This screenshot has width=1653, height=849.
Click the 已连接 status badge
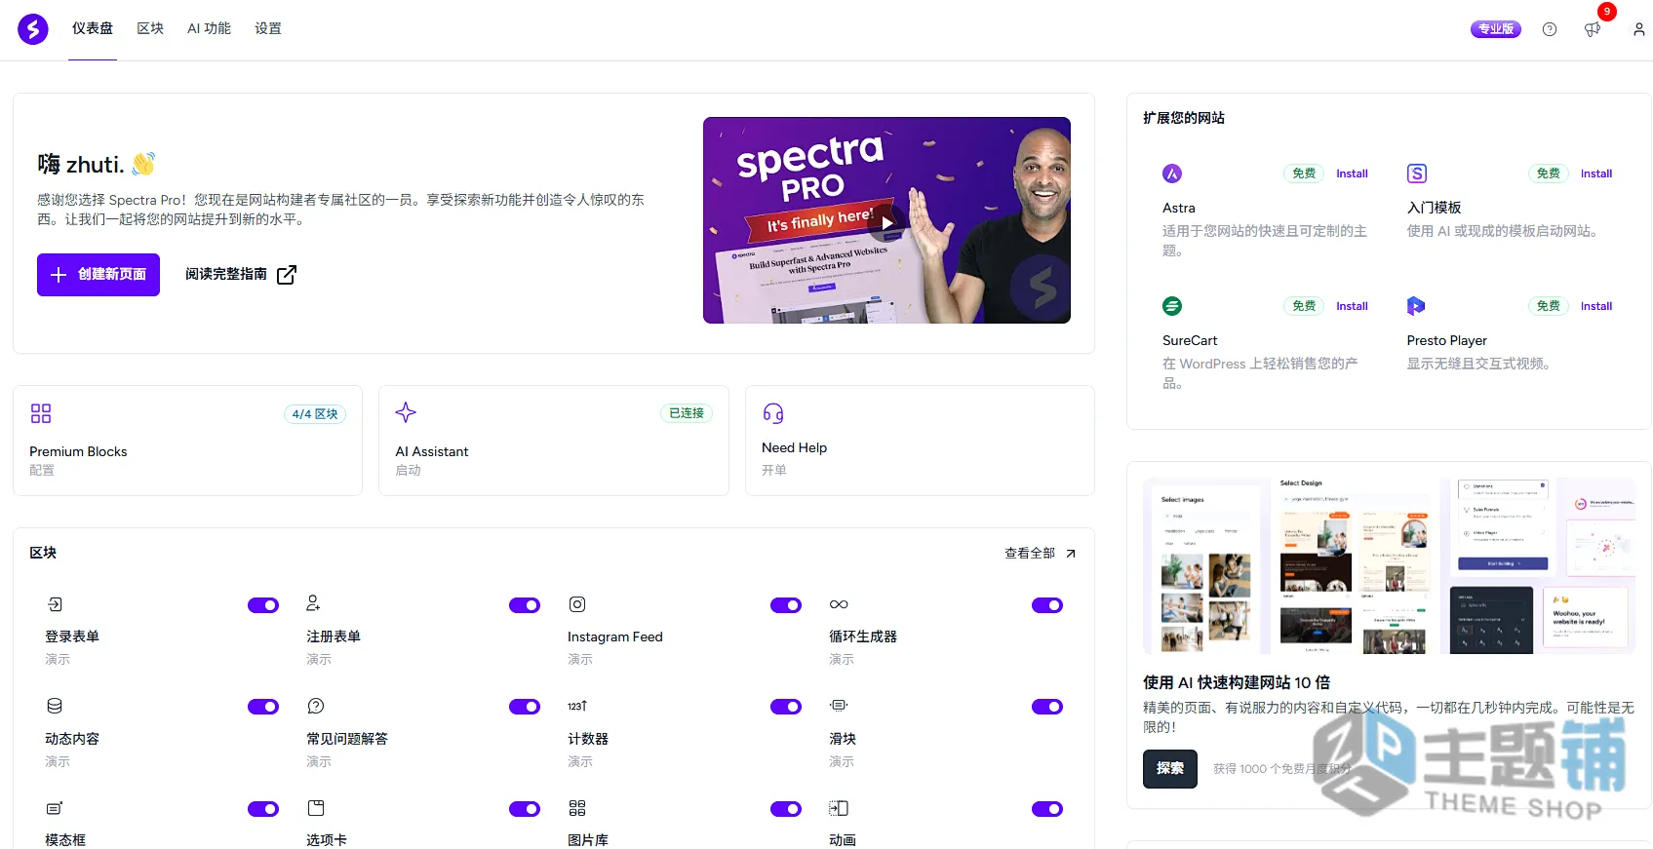[x=687, y=413]
